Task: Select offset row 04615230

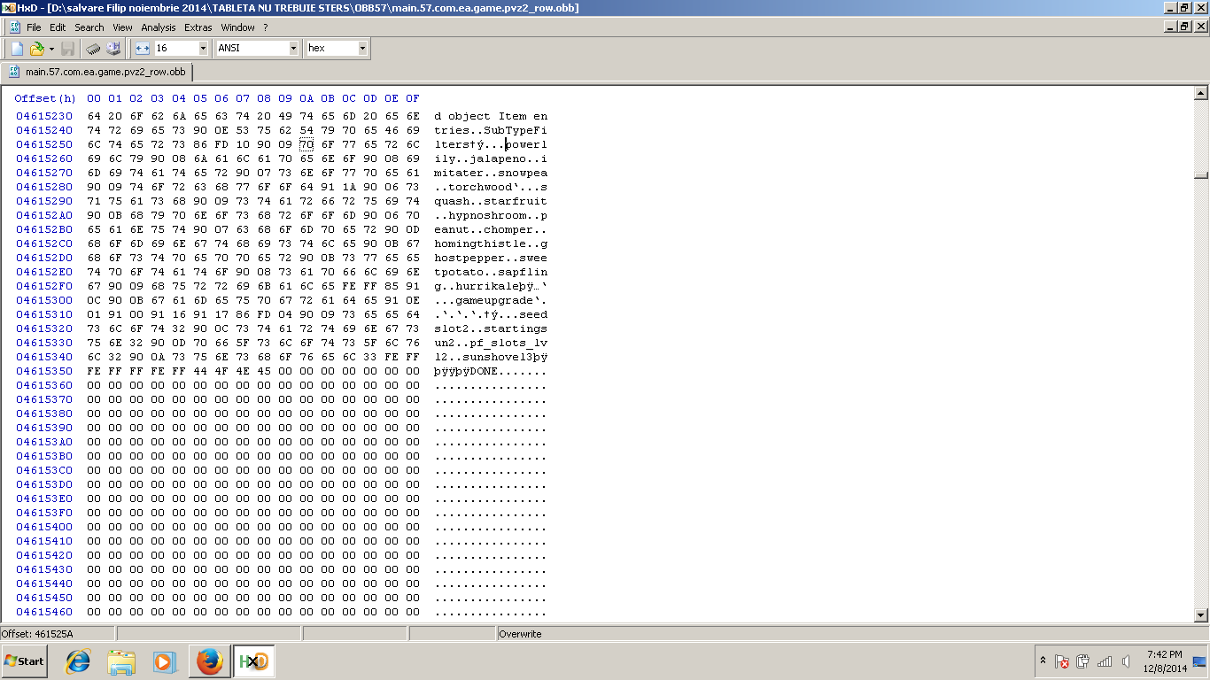Action: [x=44, y=116]
